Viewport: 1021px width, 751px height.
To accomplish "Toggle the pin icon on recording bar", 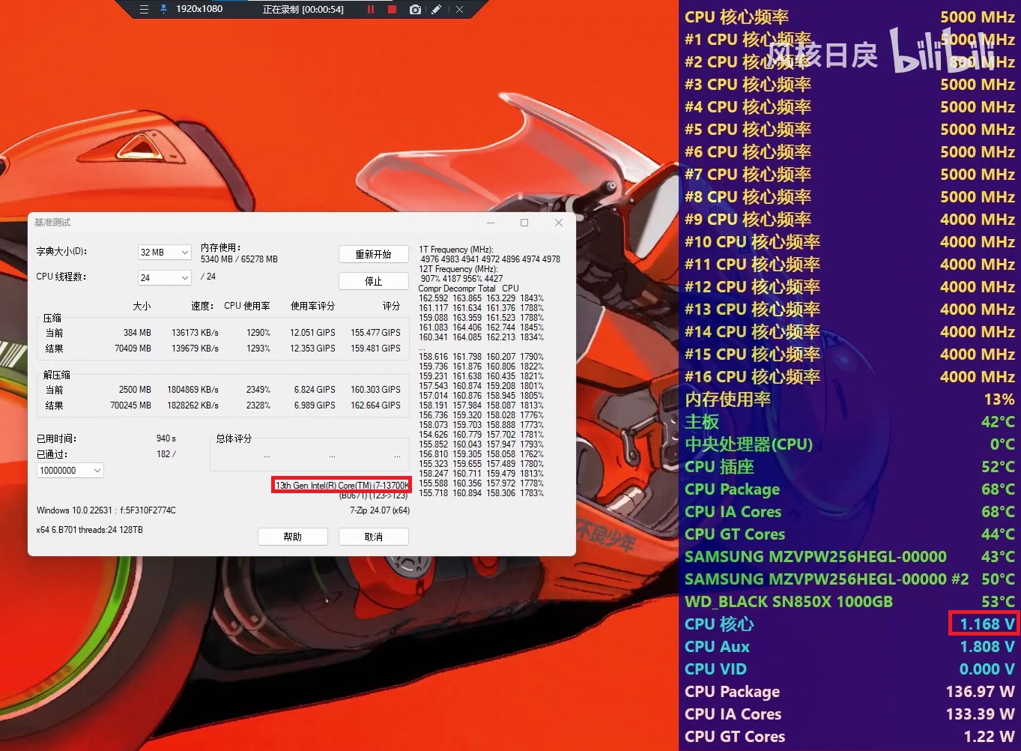I will click(163, 9).
